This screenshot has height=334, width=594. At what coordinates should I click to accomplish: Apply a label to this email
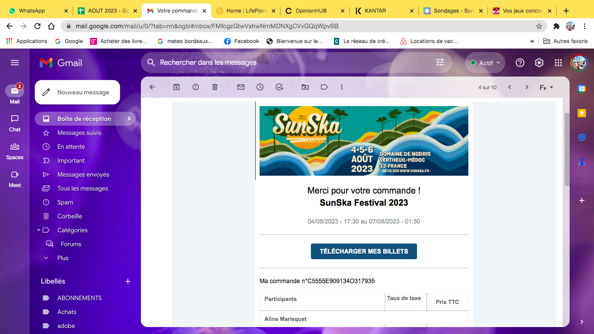324,87
